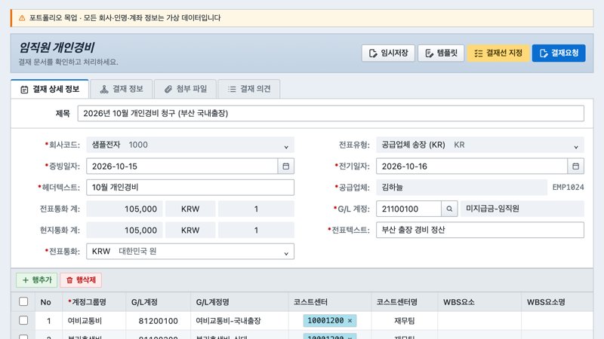The height and width of the screenshot is (339, 604).
Task: Click G/L 계정 input 21100100
Action: click(x=408, y=209)
